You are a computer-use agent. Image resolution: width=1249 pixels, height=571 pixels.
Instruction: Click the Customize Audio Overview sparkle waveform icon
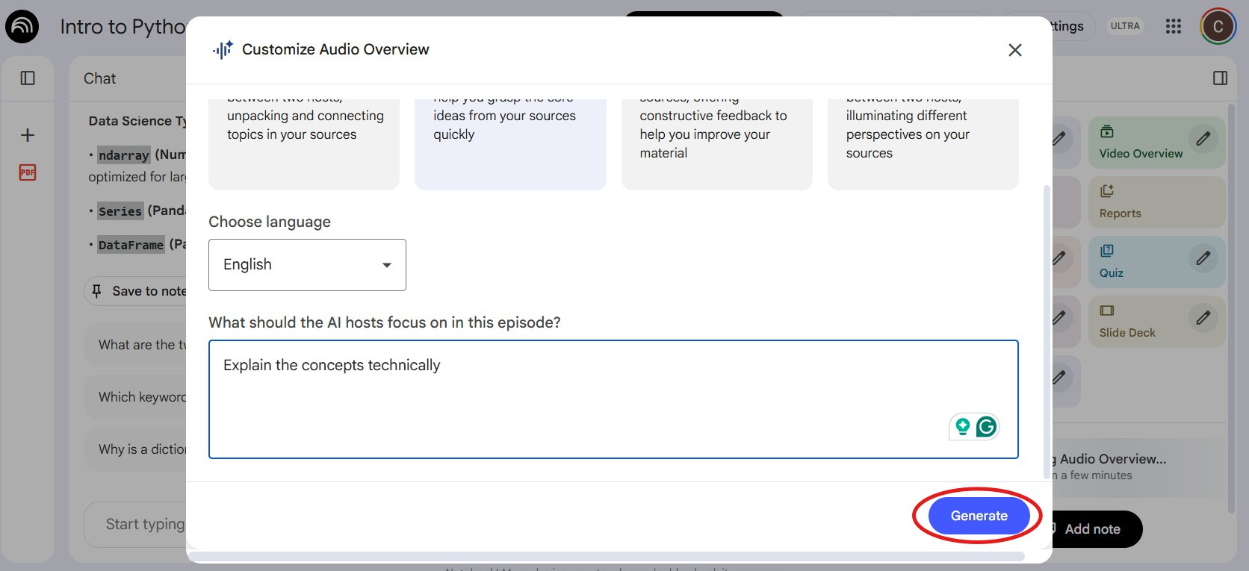[x=223, y=49]
